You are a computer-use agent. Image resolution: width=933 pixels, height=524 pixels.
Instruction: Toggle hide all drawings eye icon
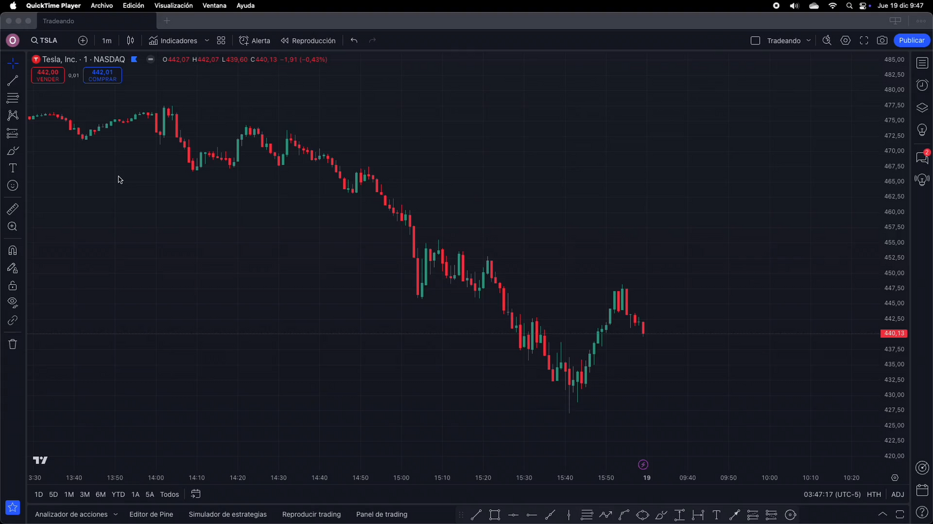click(x=12, y=302)
